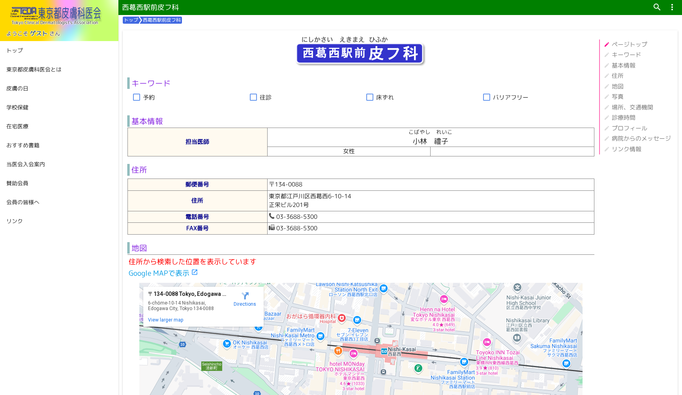The width and height of the screenshot is (682, 395).
Task: Click the View larger map link
Action: point(165,320)
